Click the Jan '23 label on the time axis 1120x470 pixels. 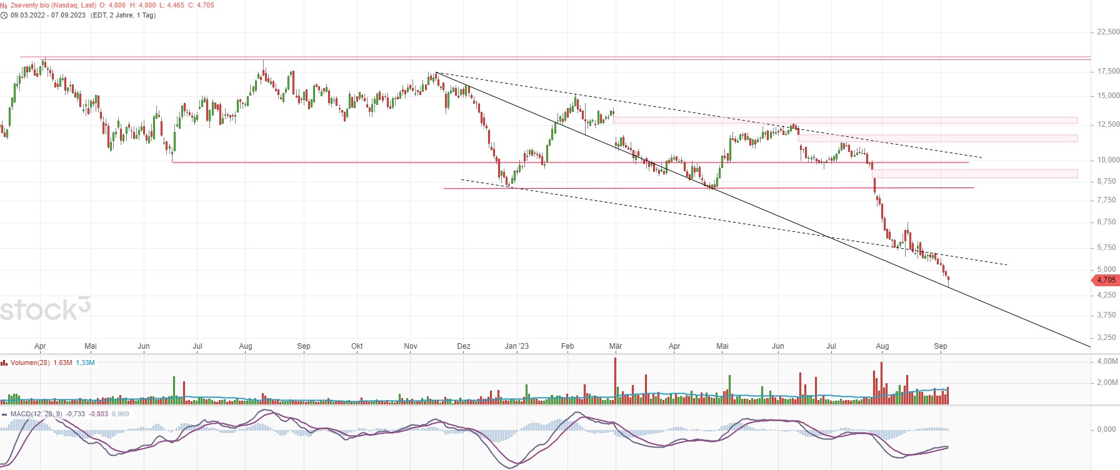point(516,346)
